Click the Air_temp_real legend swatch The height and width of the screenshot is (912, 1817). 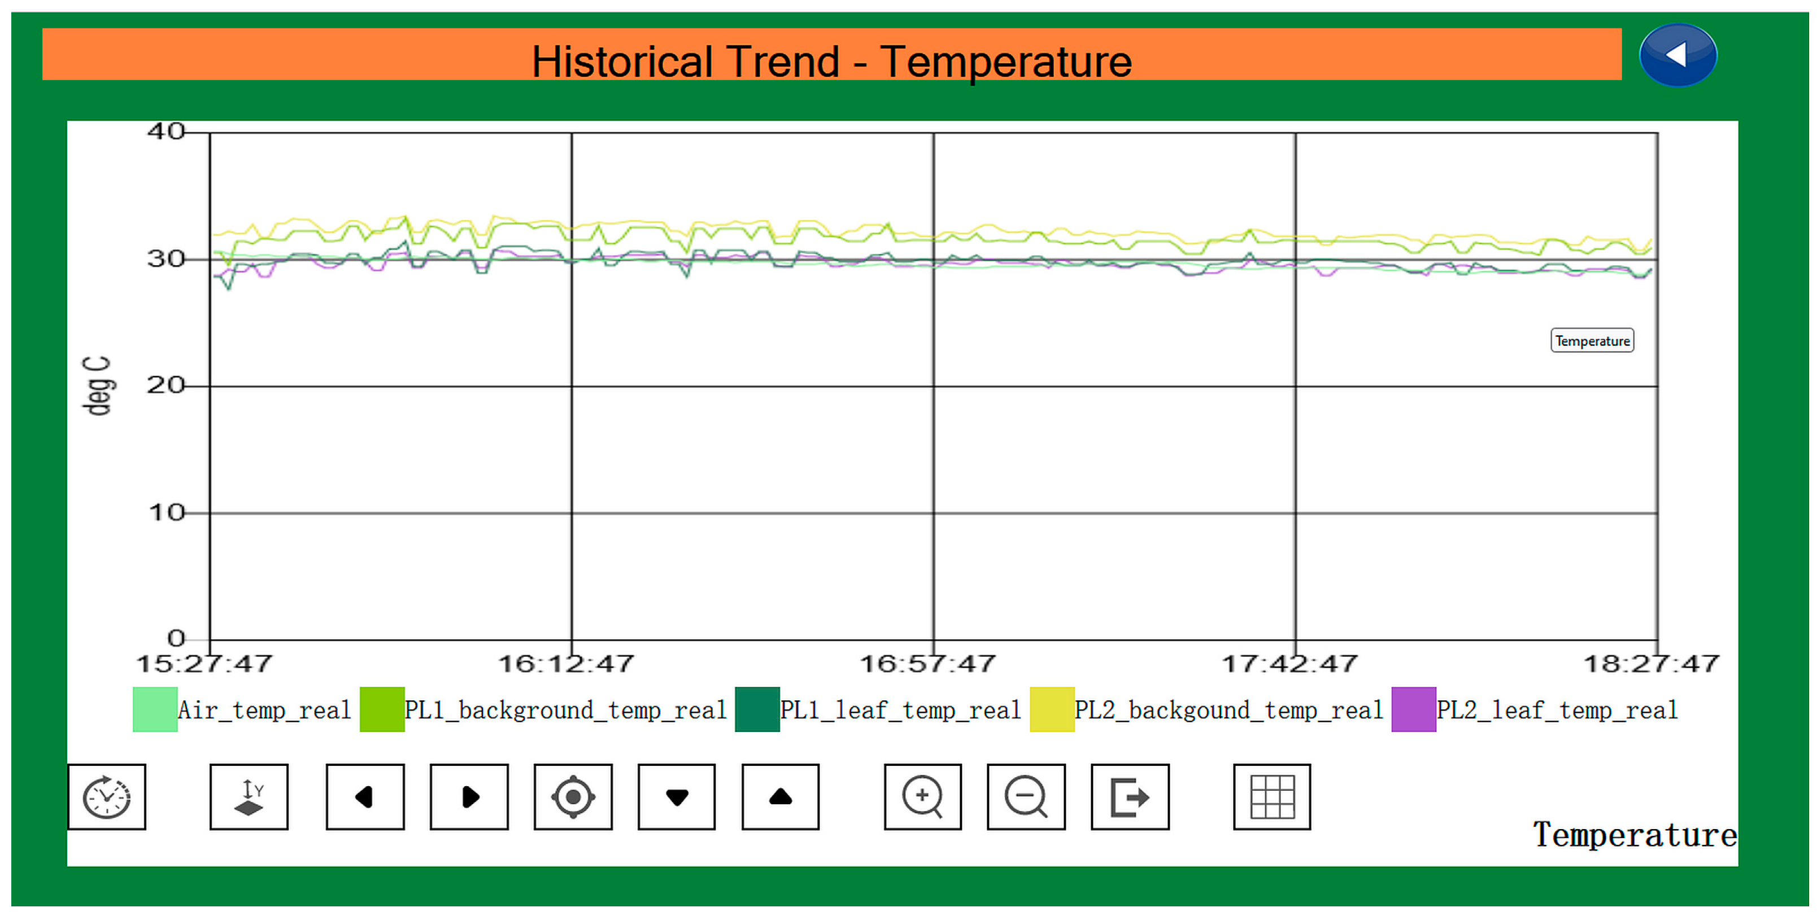[155, 709]
